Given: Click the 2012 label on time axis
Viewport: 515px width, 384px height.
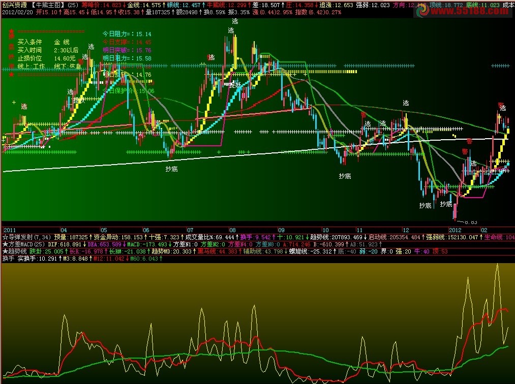Looking at the screenshot, I should pos(455,230).
